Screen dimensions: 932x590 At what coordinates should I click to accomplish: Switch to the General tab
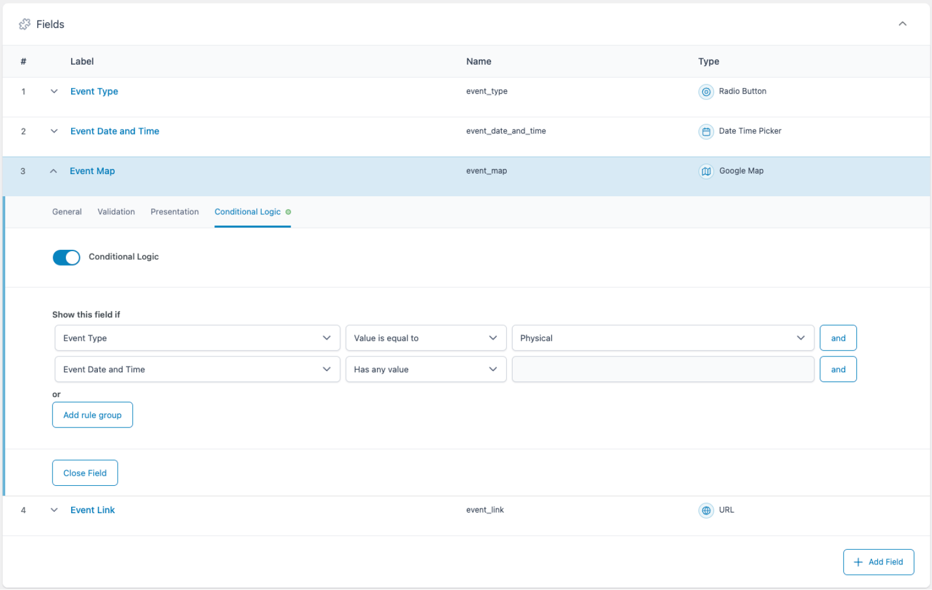(x=67, y=212)
